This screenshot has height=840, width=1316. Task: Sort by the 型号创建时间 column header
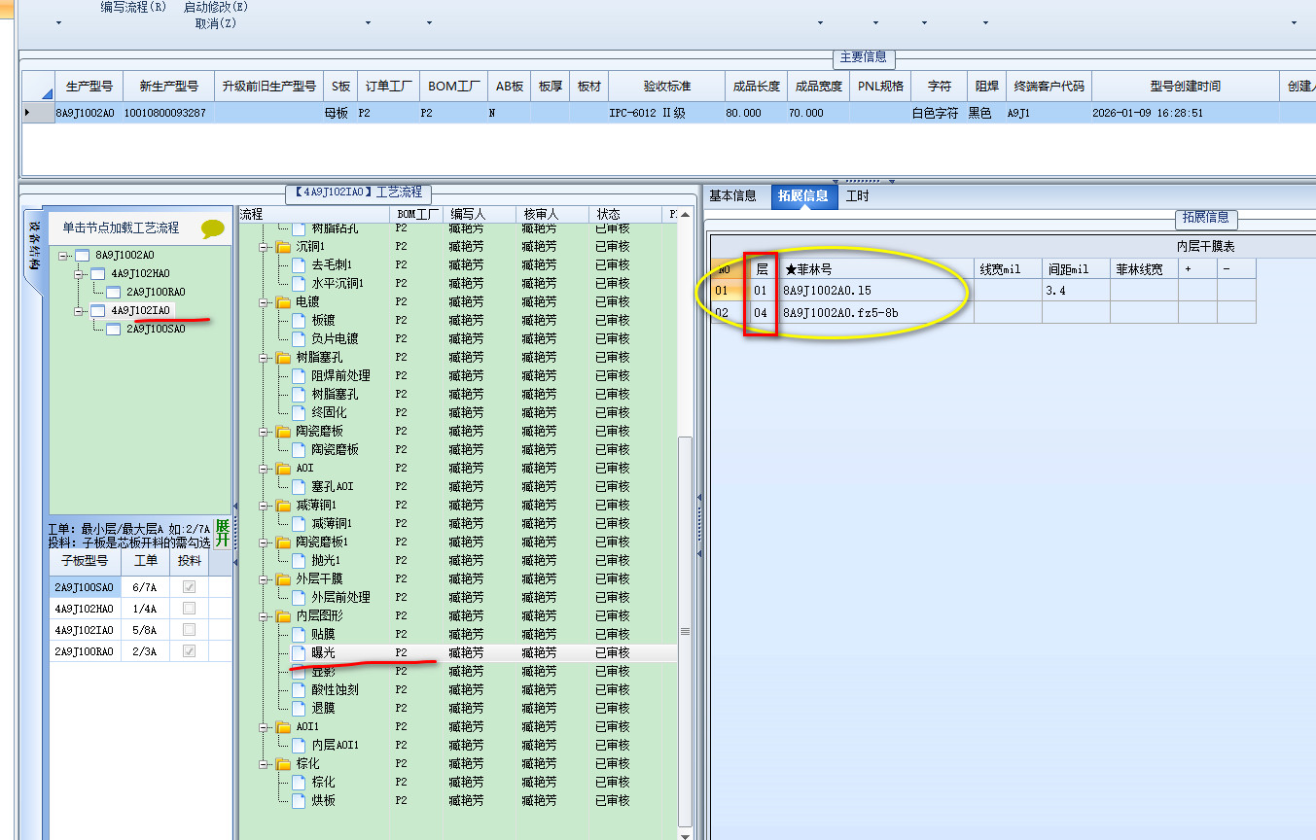point(1185,86)
